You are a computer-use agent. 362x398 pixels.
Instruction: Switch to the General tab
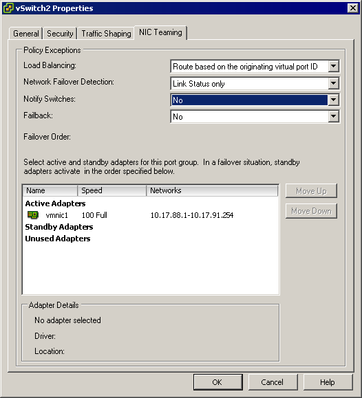[26, 34]
